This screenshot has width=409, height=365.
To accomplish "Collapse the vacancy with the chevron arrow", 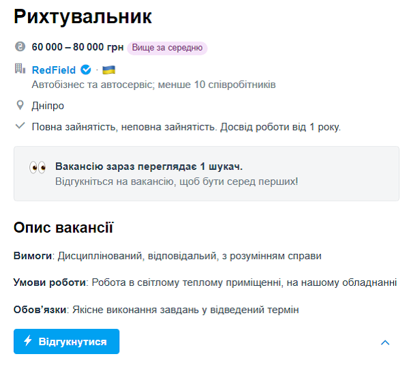I will coord(385,342).
